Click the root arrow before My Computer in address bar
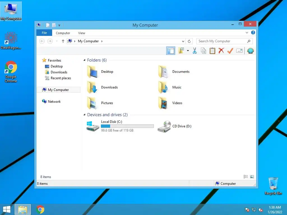This screenshot has height=215, width=287. click(75, 41)
